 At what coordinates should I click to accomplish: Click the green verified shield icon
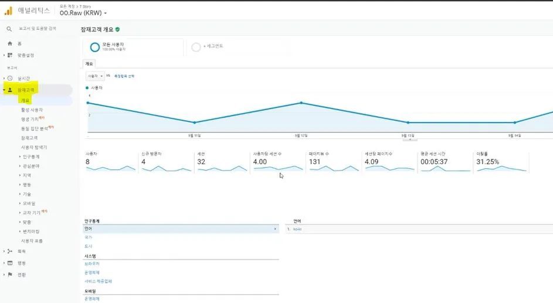(x=117, y=29)
